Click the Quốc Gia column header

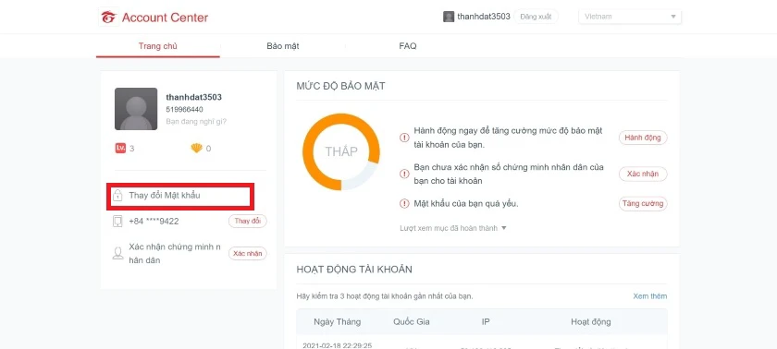tap(412, 322)
